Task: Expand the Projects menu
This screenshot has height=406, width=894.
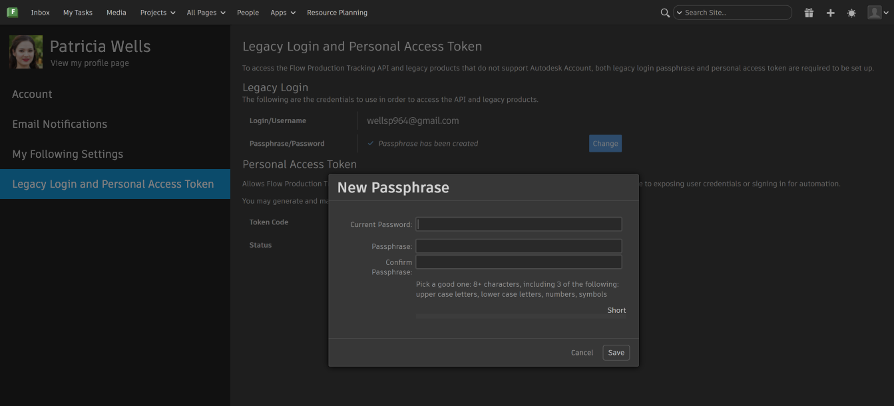Action: coord(158,13)
